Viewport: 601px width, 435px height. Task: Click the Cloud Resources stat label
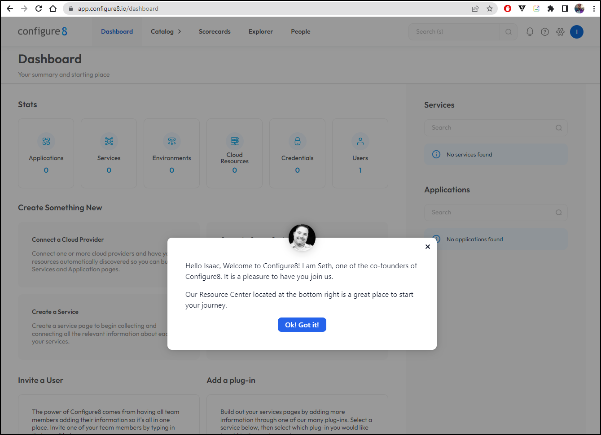[x=235, y=158]
